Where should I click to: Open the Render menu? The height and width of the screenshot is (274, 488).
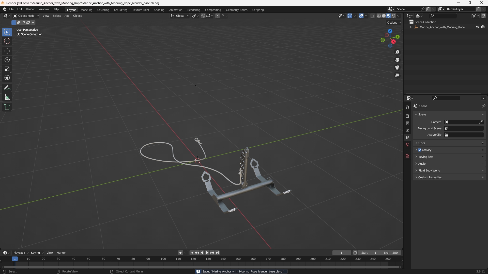coord(30,9)
